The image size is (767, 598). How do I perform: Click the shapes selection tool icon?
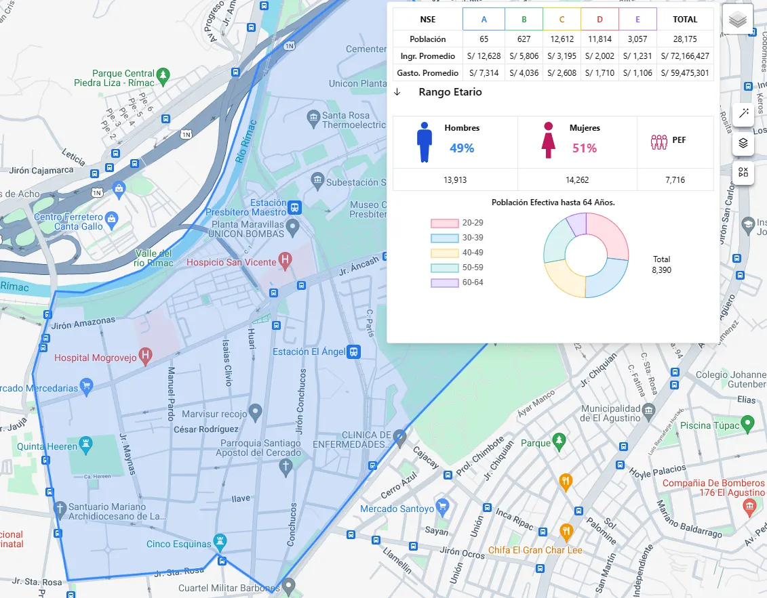coord(743,172)
